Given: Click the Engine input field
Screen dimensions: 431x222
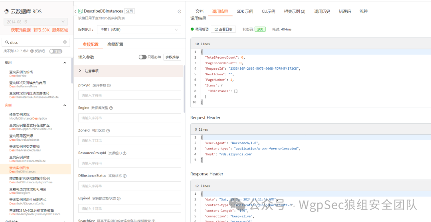Looking at the screenshot, I should point(129,118).
